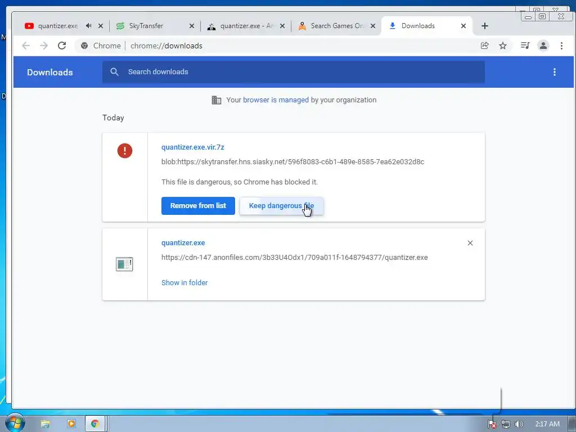Go back to the previous page
This screenshot has height=432, width=576.
click(x=26, y=46)
